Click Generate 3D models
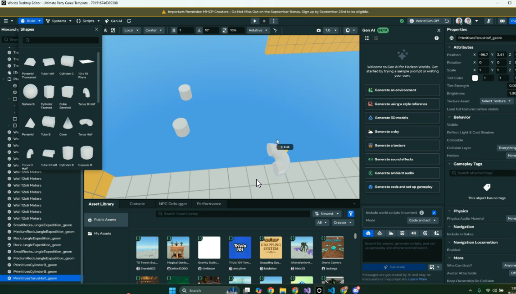 (x=402, y=118)
